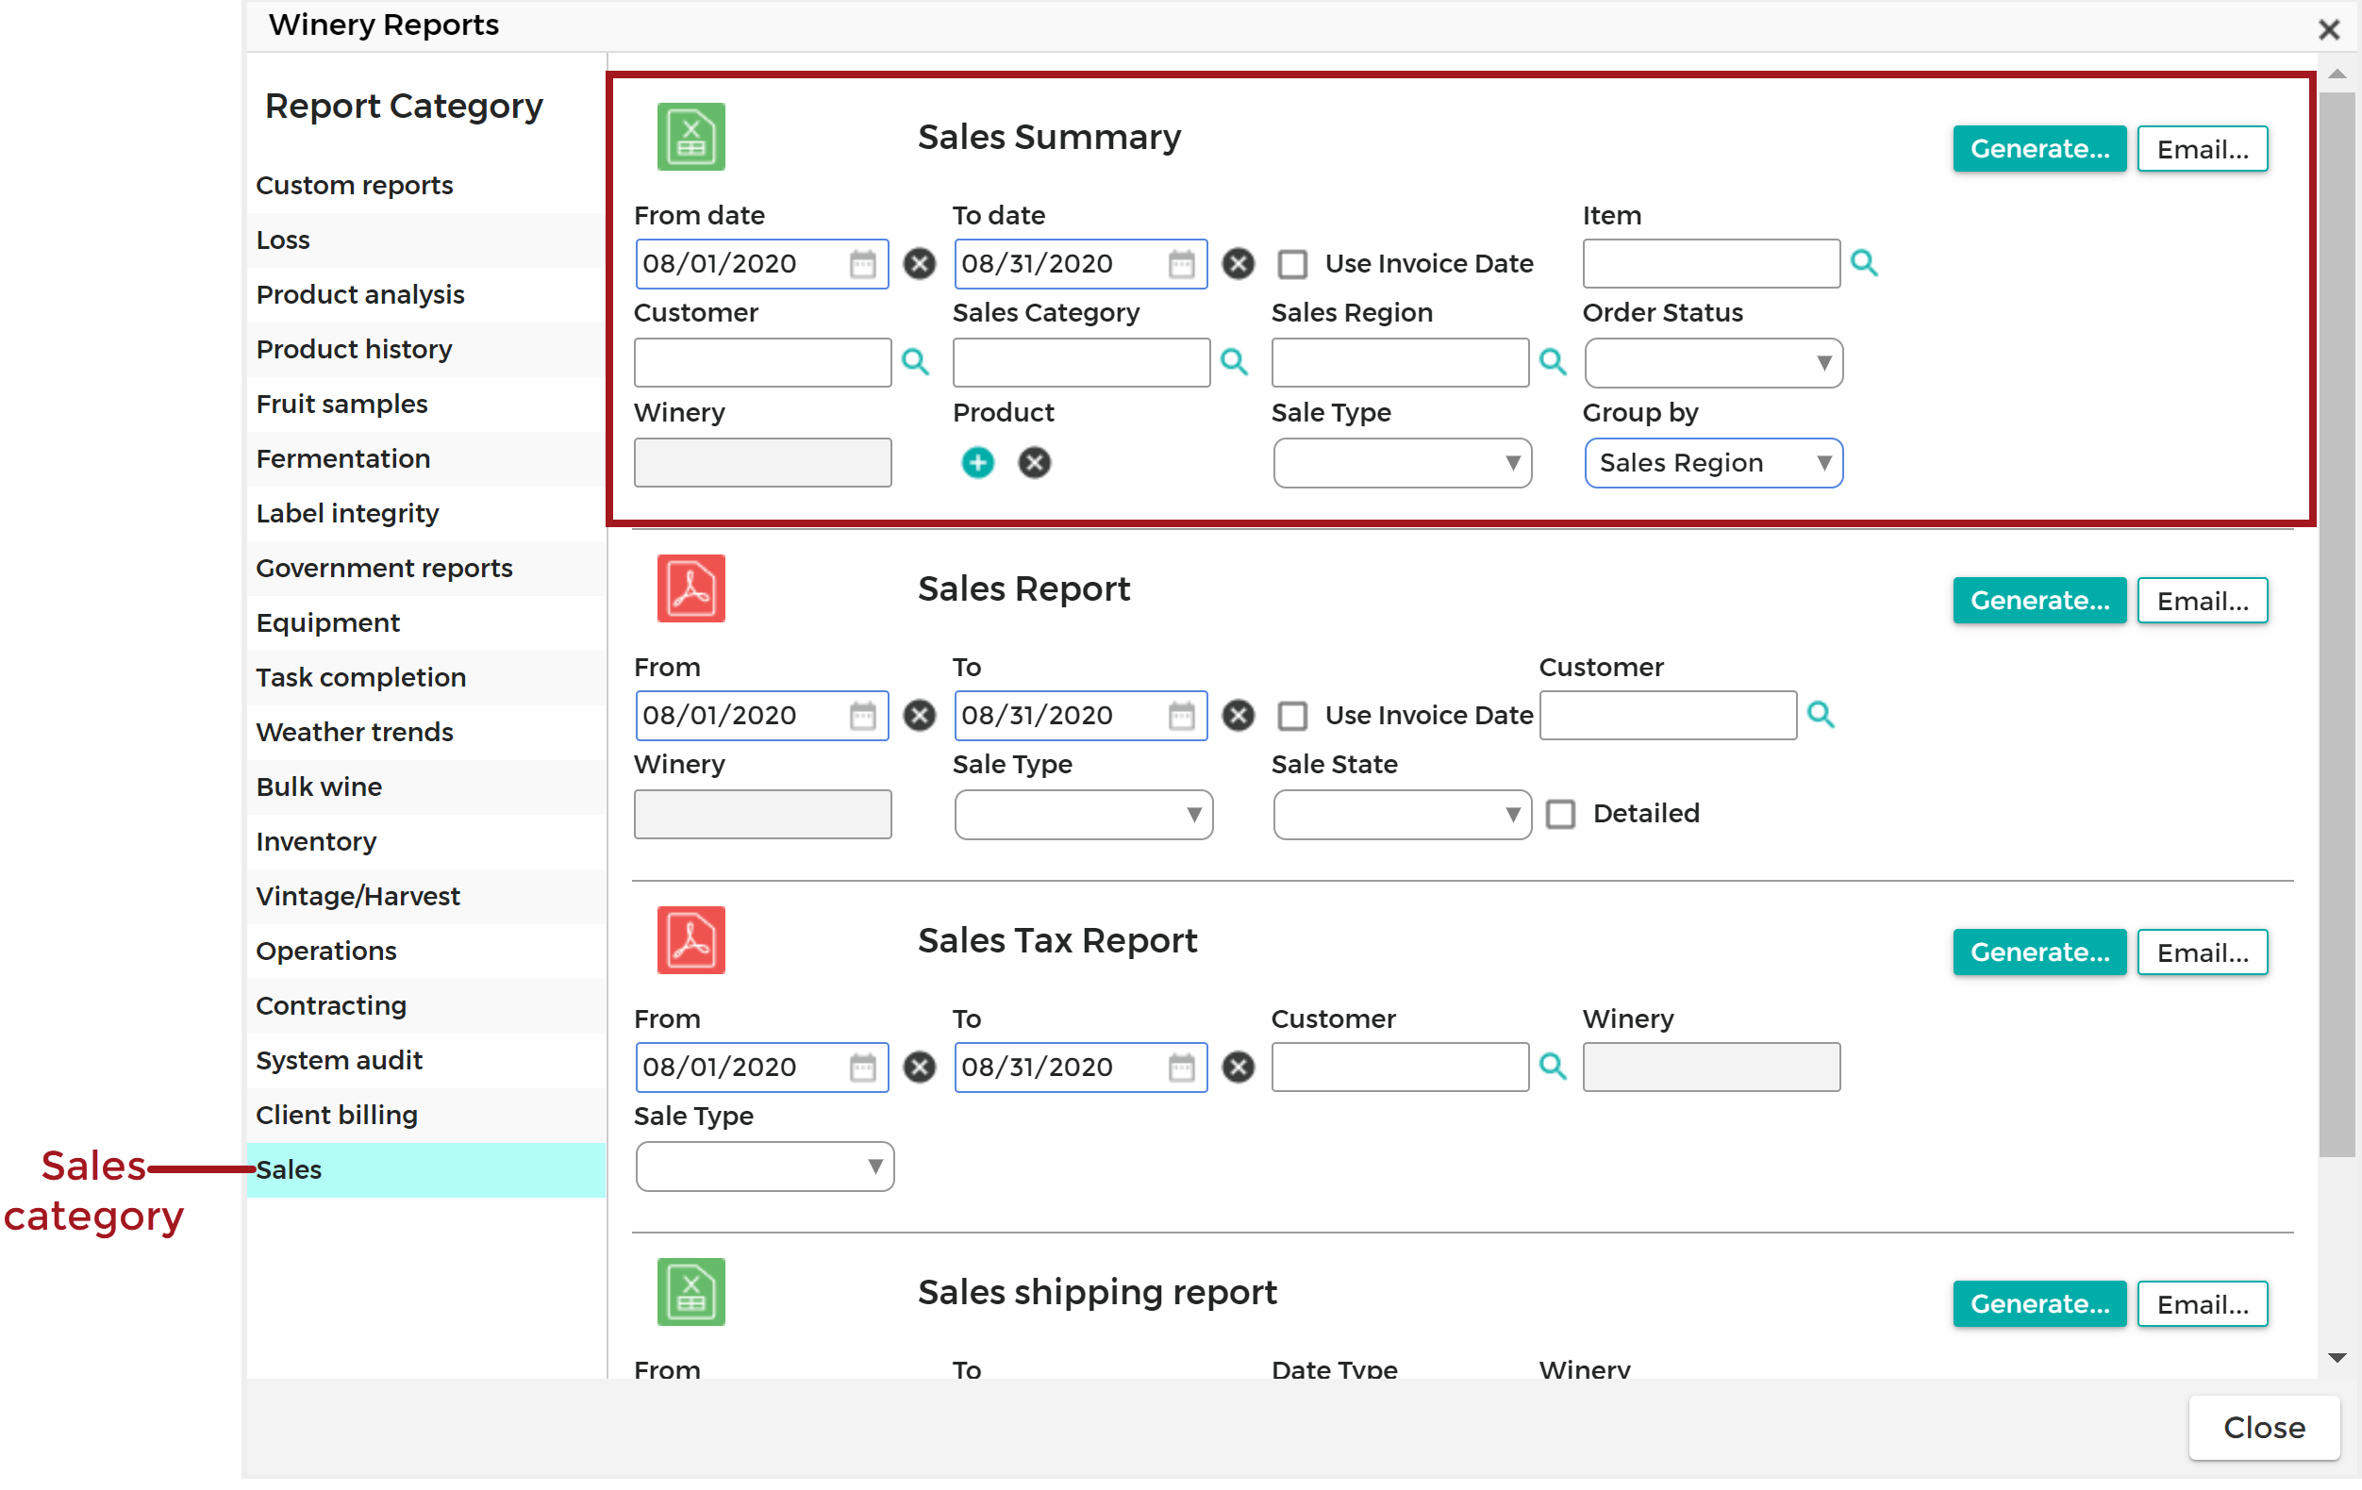The image size is (2362, 1490).
Task: Open calendar for Sales Tax Report To date
Action: click(1181, 1068)
